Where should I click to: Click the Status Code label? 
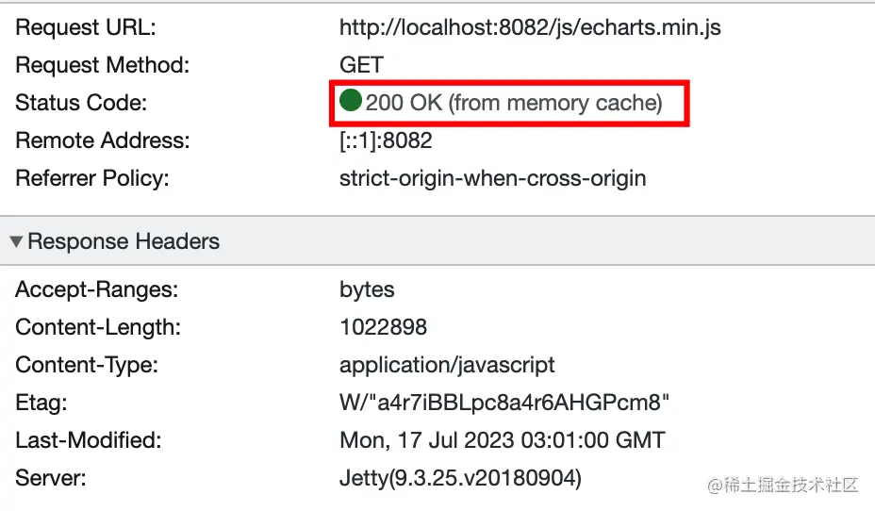(81, 103)
